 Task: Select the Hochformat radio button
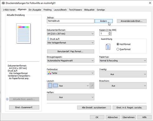[118, 44]
